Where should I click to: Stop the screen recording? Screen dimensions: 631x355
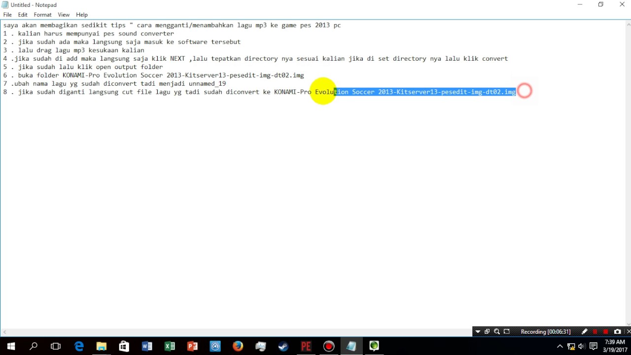point(606,332)
